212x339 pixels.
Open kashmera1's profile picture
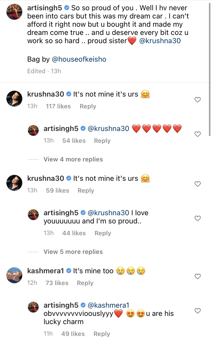tap(14, 275)
